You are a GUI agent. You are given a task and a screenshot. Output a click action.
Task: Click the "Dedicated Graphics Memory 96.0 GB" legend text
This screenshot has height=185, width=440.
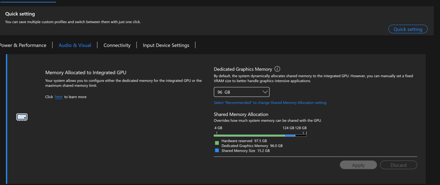(x=252, y=146)
